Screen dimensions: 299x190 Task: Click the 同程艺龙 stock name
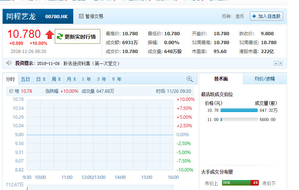click(21, 16)
